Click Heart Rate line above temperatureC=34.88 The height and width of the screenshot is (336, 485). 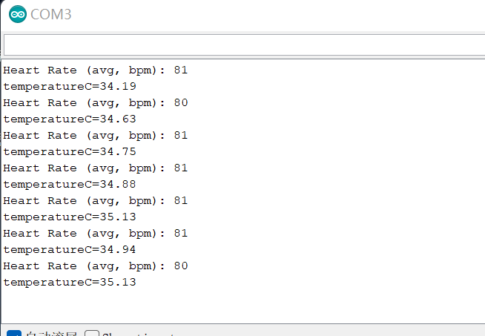tap(96, 168)
